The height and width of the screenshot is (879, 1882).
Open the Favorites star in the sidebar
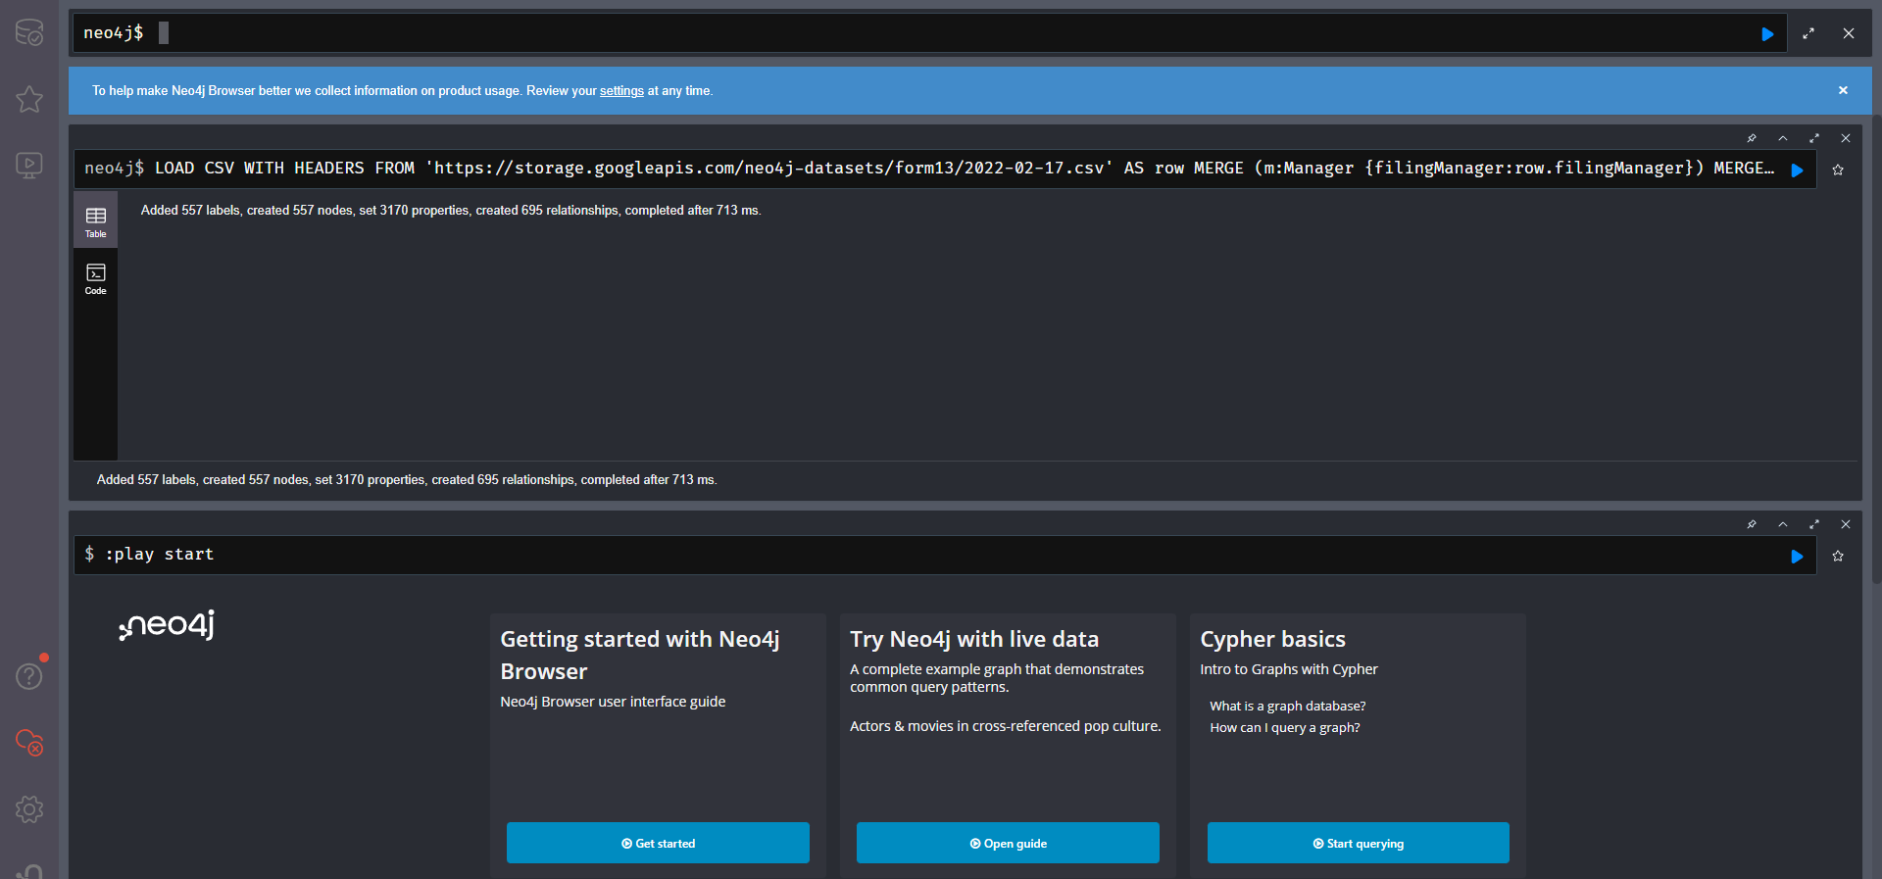(29, 99)
